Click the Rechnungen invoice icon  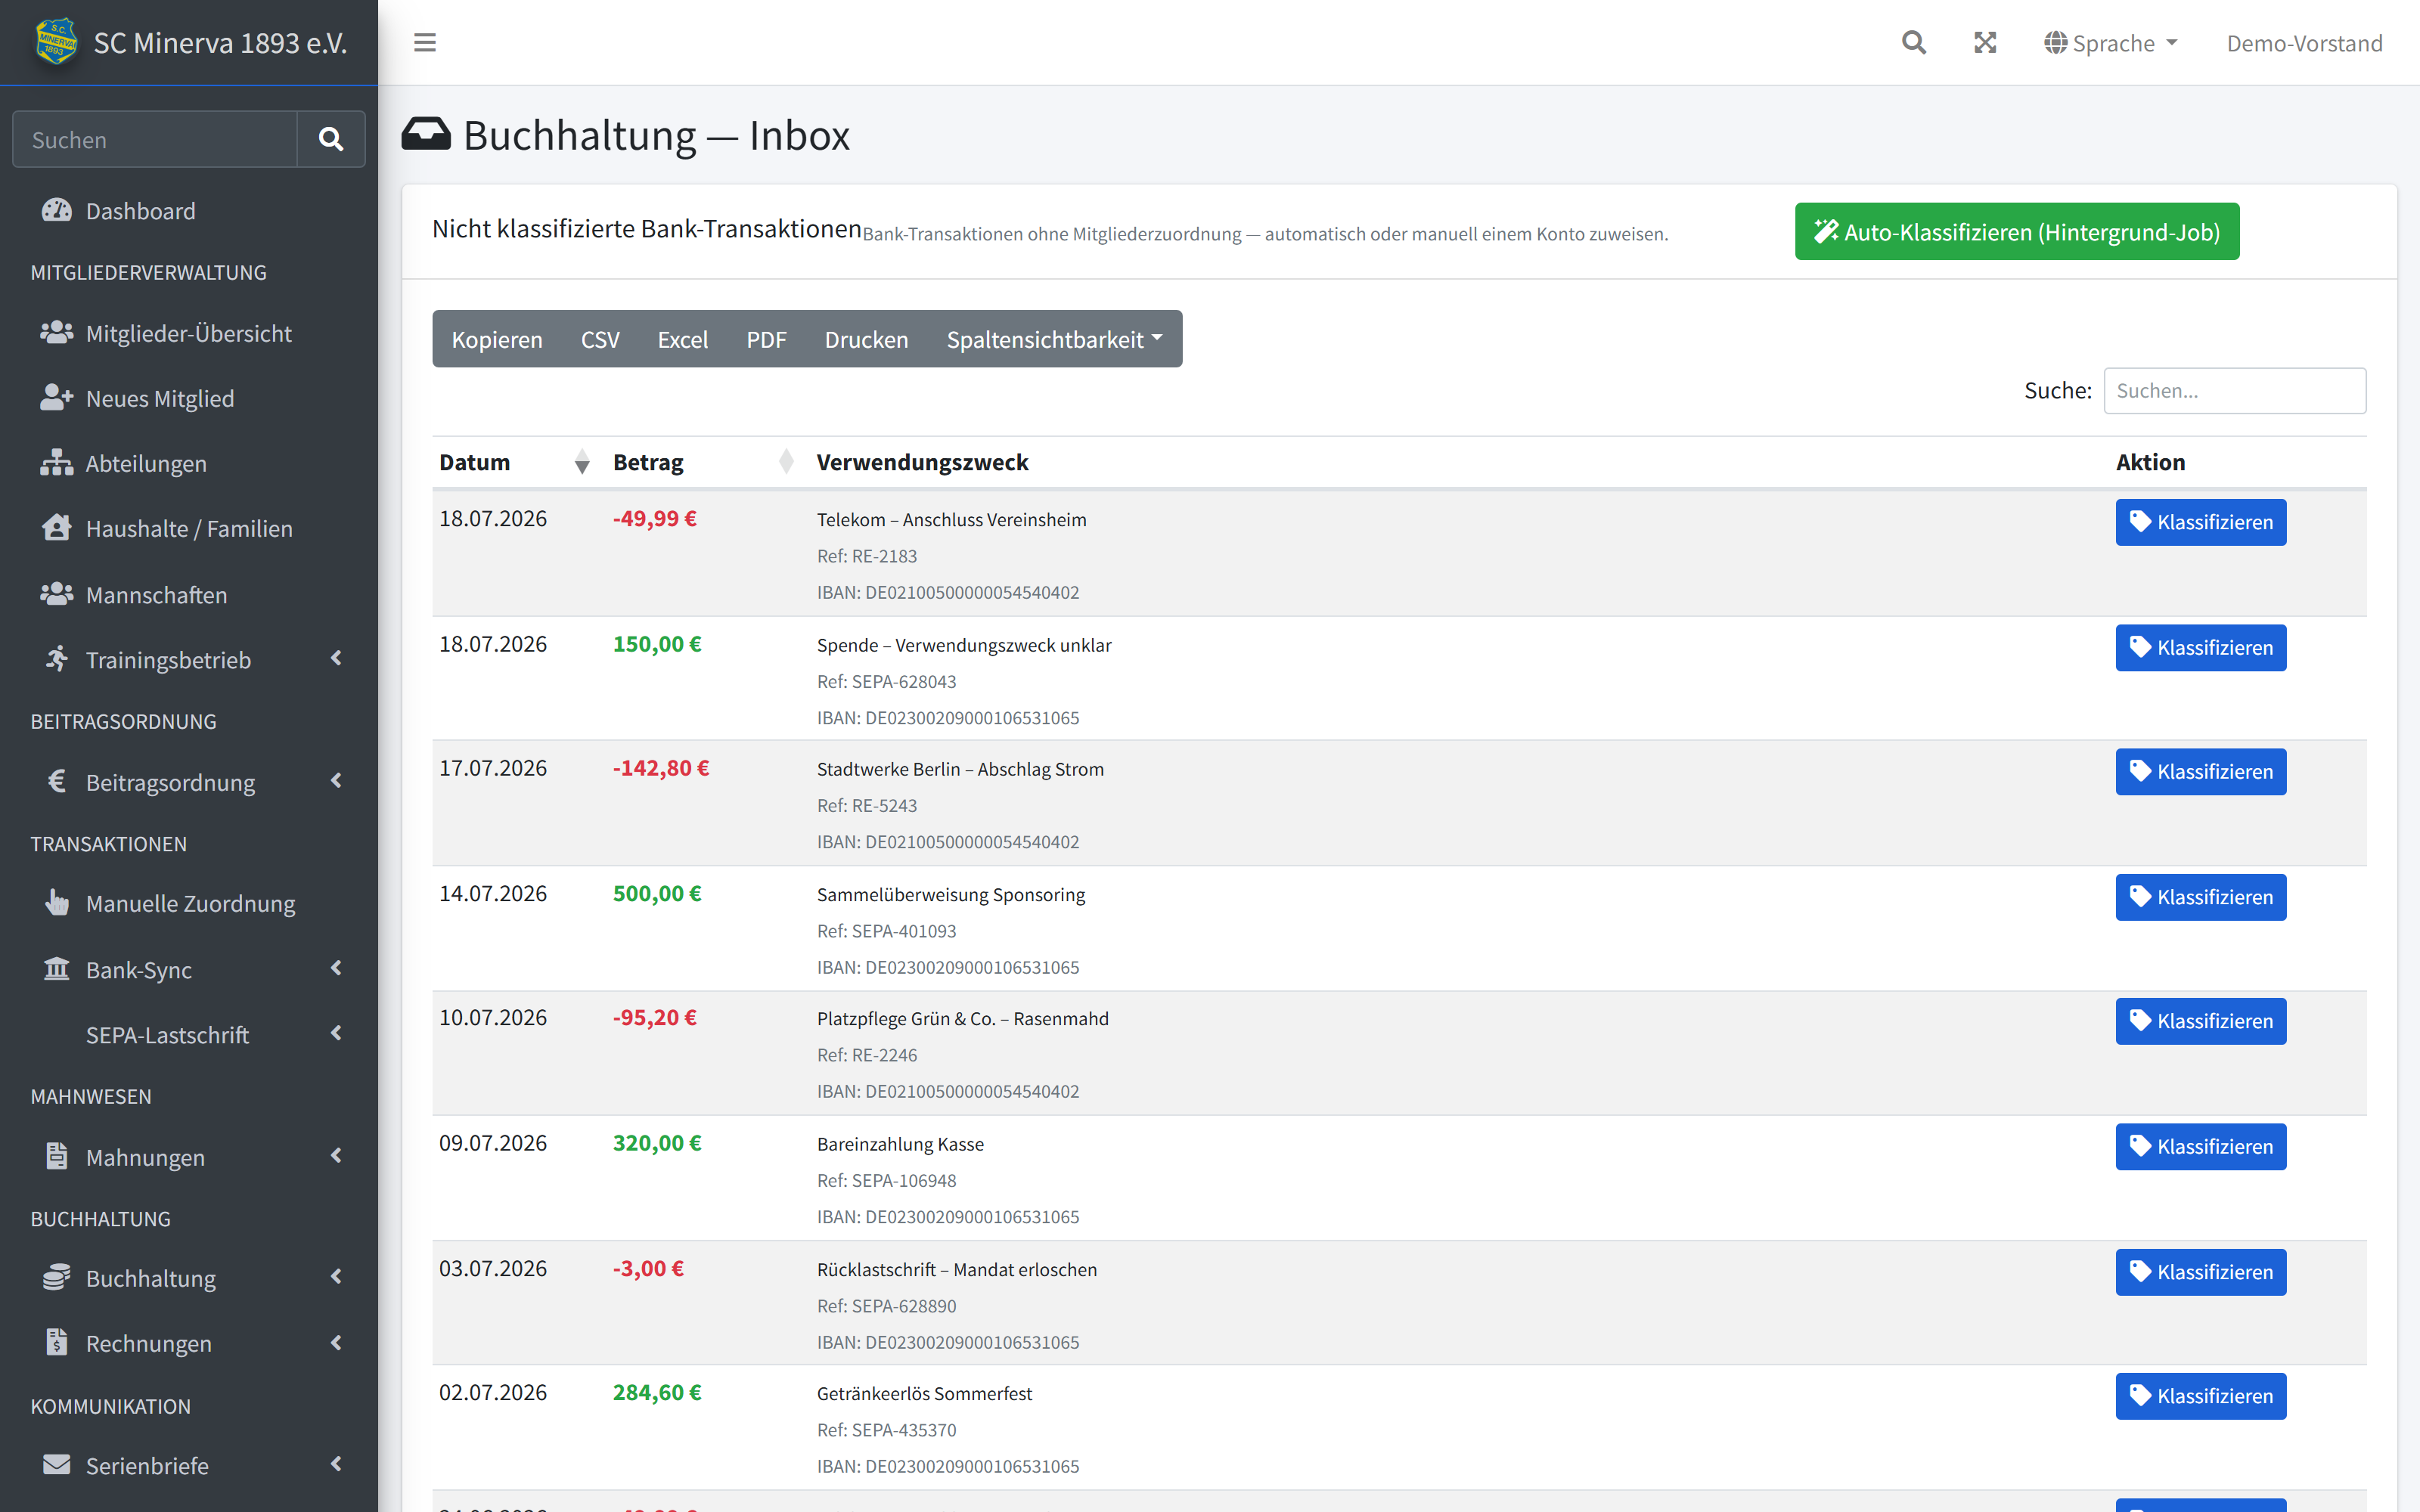tap(57, 1342)
